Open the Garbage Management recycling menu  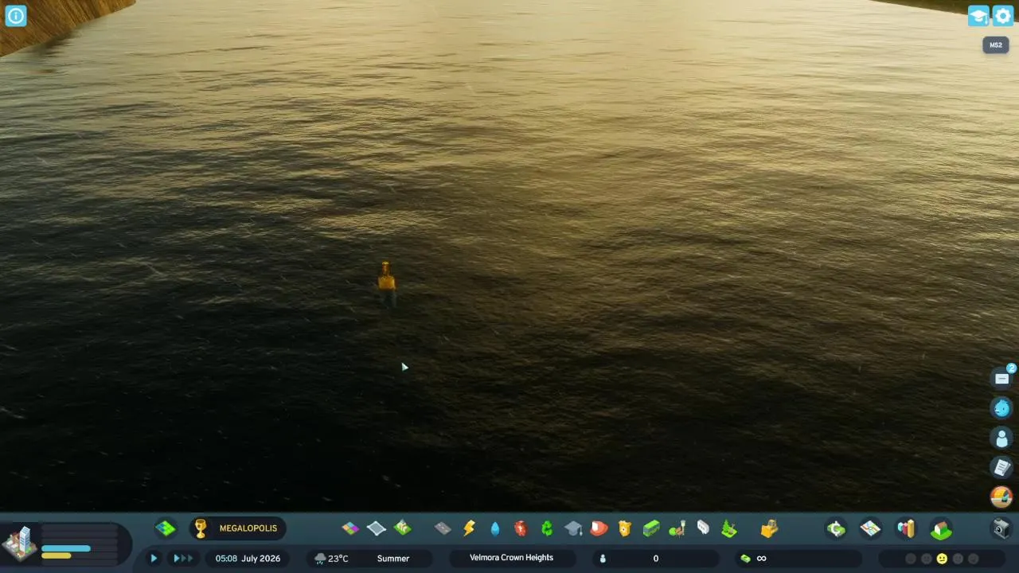pos(547,528)
